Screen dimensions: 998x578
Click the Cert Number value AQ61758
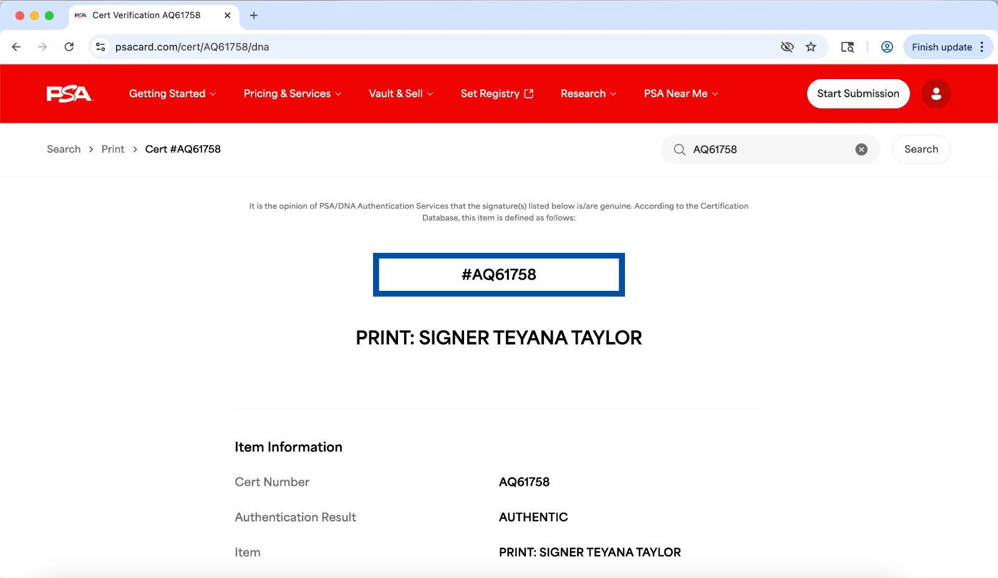[x=524, y=482]
